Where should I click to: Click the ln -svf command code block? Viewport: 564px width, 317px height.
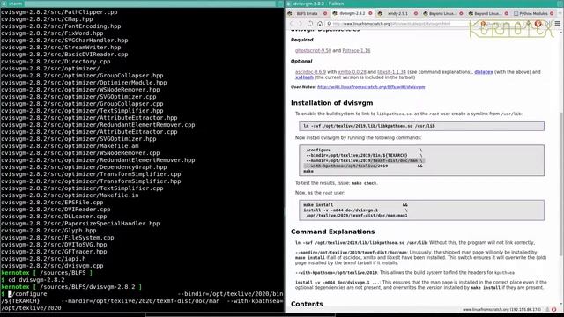pos(421,126)
